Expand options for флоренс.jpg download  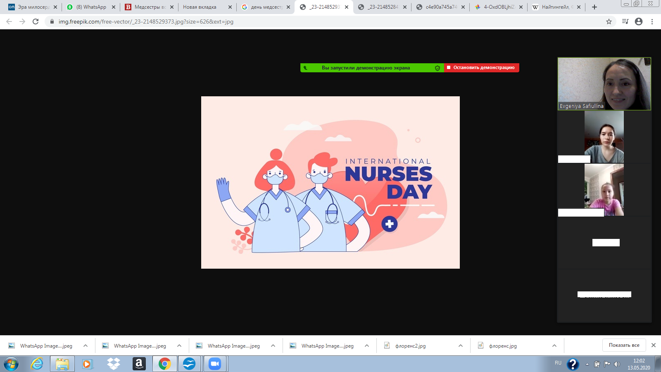pyautogui.click(x=554, y=346)
